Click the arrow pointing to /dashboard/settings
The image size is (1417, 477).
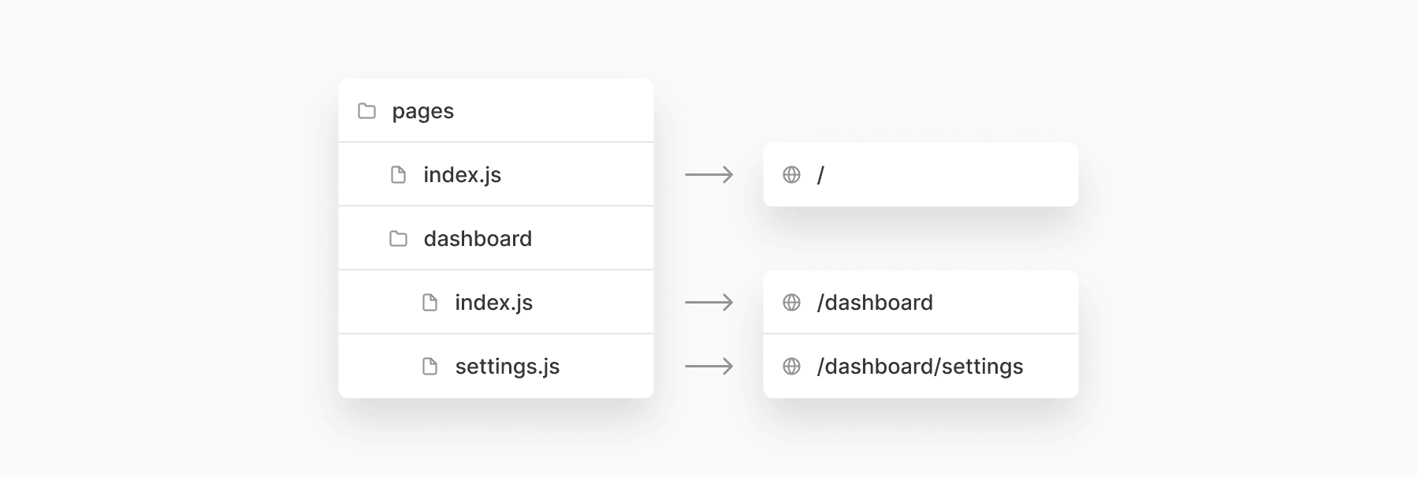coord(709,366)
